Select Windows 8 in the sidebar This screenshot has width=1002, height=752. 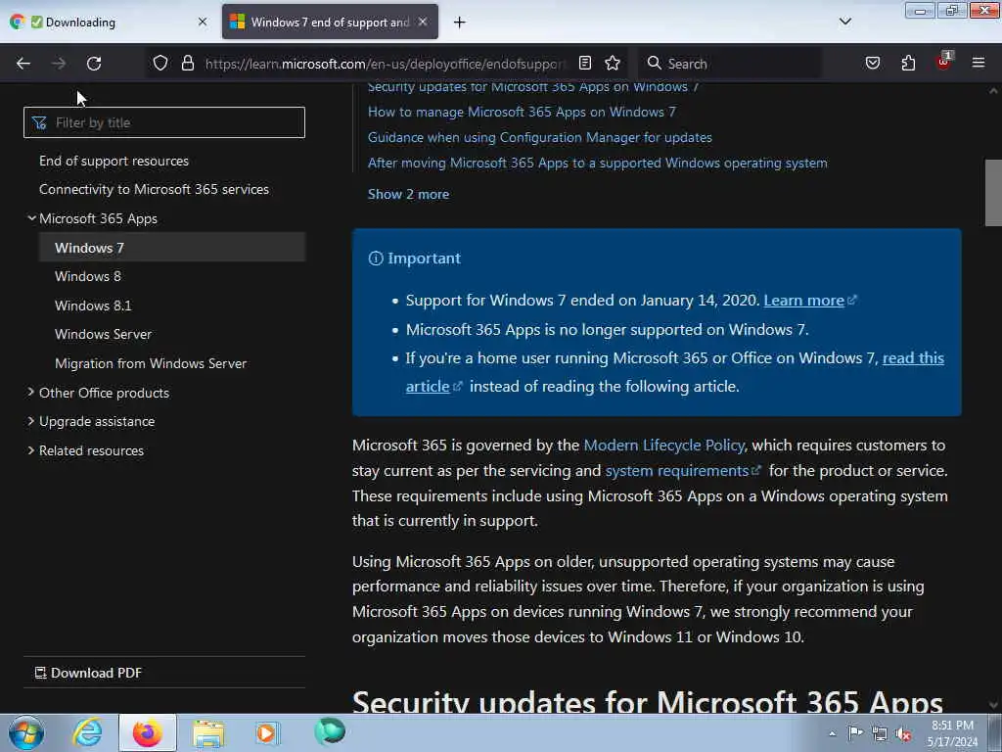pos(88,276)
